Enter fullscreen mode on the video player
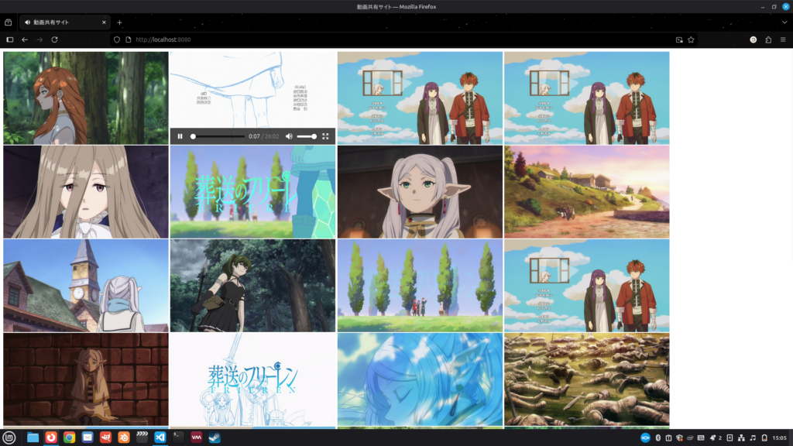The height and width of the screenshot is (446, 793). point(325,136)
